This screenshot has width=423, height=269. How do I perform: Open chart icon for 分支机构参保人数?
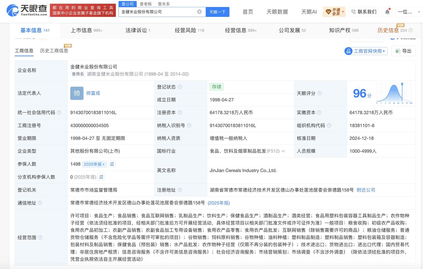click(x=101, y=177)
